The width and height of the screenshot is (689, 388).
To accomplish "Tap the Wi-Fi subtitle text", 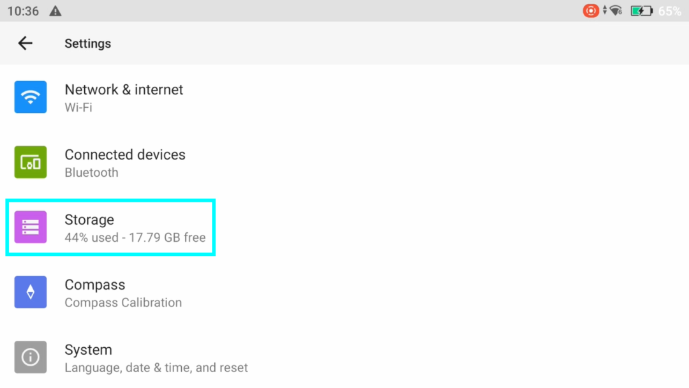I will coord(78,107).
